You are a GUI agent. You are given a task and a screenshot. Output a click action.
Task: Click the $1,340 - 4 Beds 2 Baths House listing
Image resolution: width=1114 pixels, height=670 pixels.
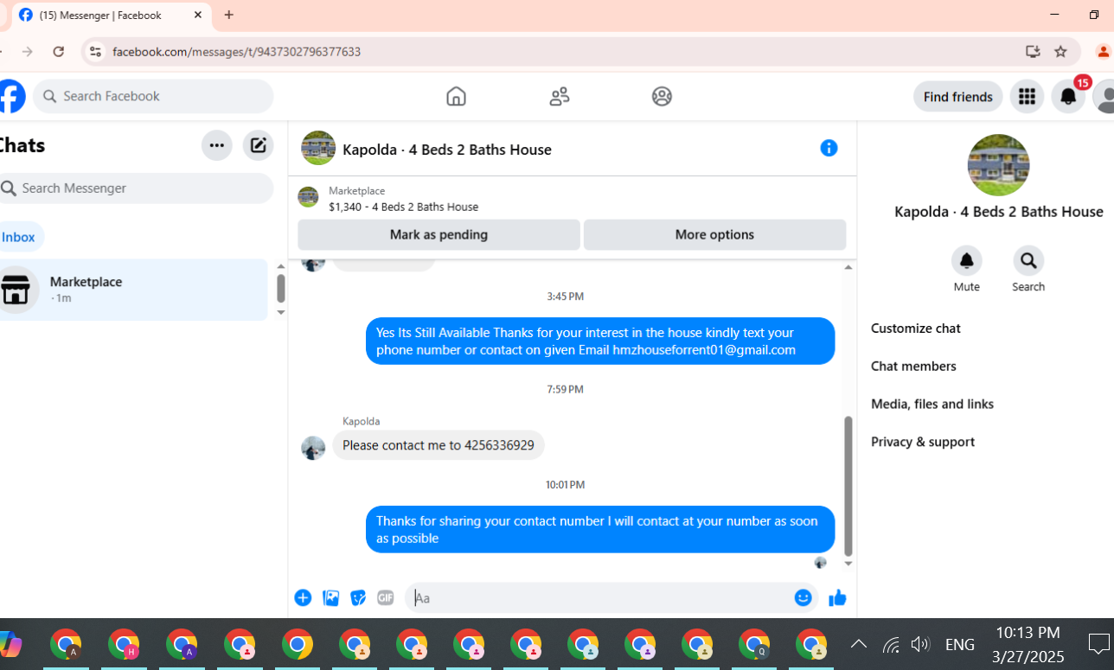click(403, 207)
